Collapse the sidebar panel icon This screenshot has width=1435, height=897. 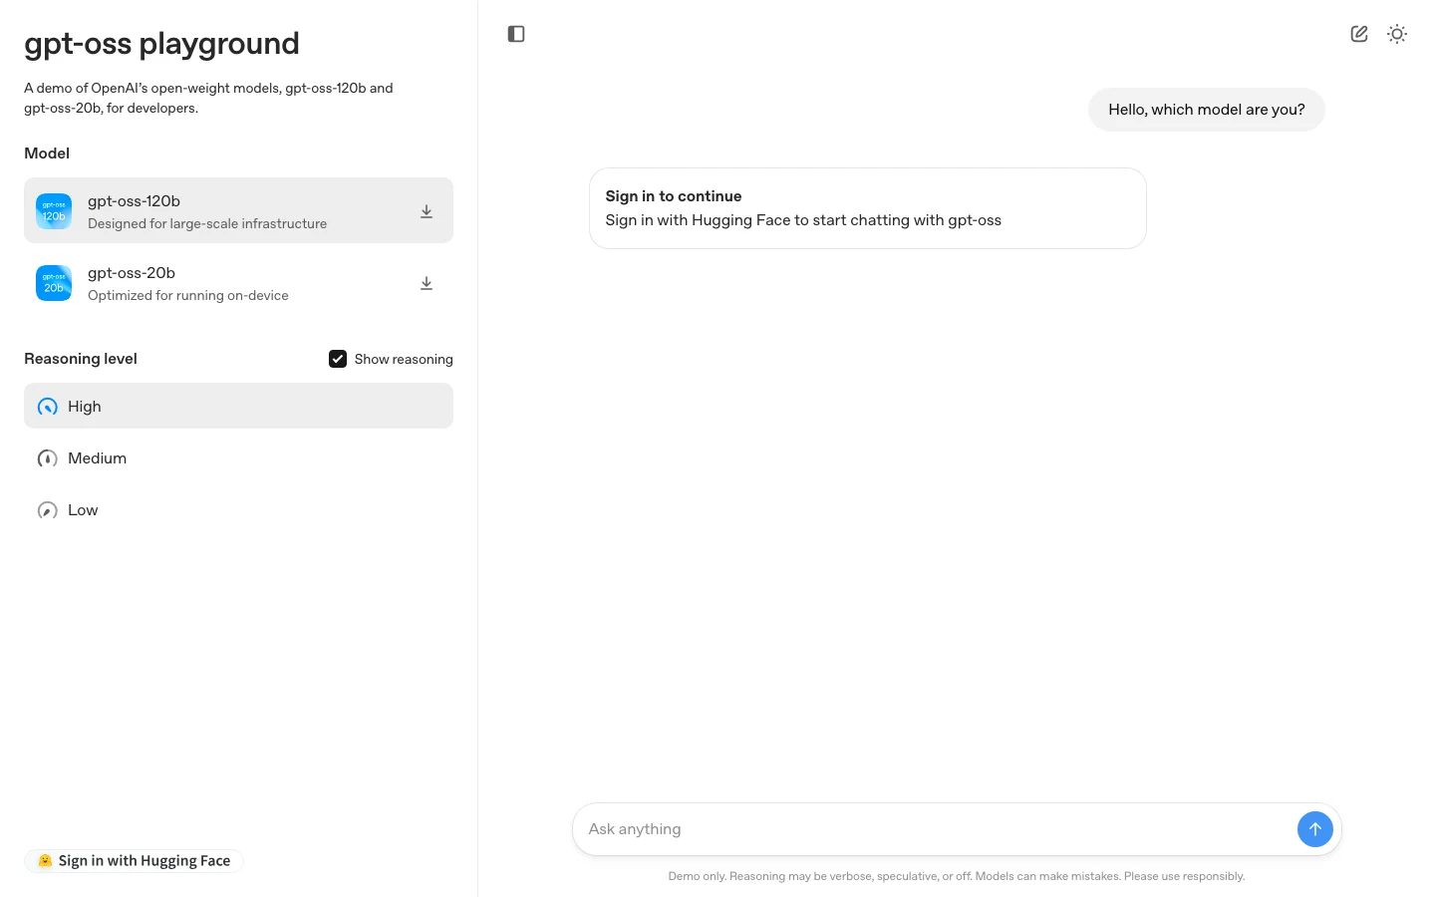[516, 34]
